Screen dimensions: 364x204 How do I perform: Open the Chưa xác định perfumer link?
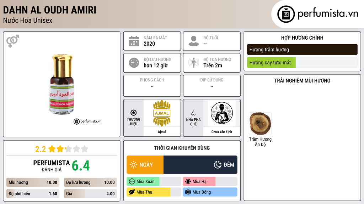point(222,132)
